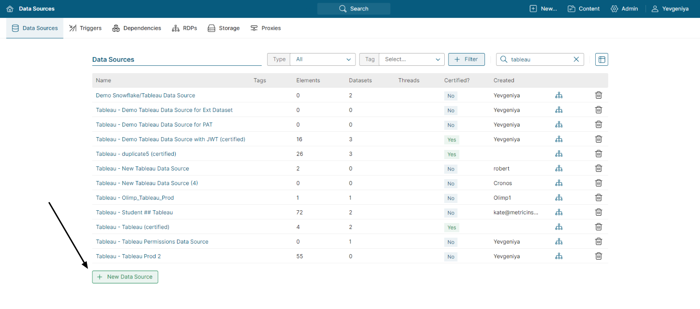
Task: Open the New... menu in header
Action: pyautogui.click(x=543, y=9)
